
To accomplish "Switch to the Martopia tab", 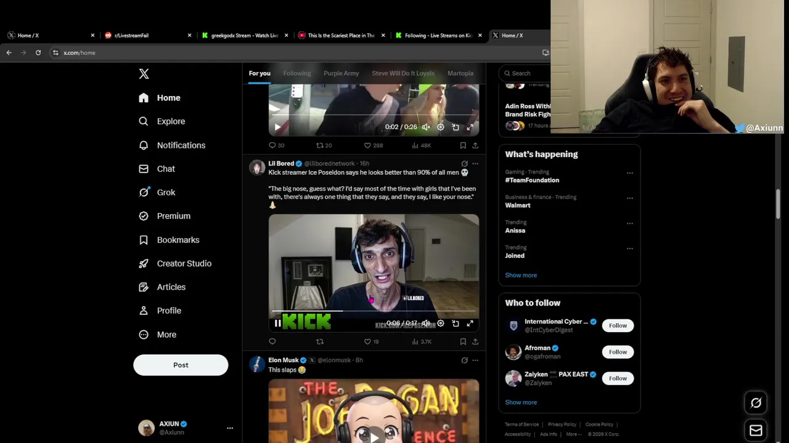I will pos(460,73).
